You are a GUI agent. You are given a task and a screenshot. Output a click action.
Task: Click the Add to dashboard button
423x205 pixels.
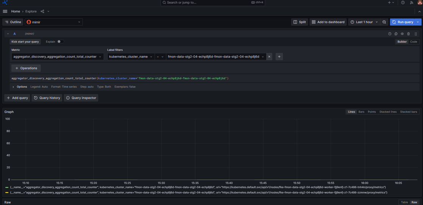tap(328, 22)
